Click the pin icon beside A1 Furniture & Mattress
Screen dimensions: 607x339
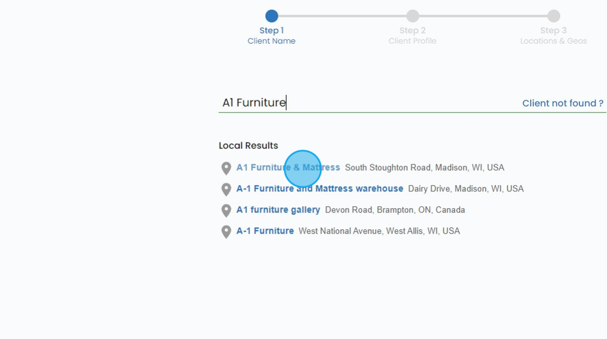226,168
